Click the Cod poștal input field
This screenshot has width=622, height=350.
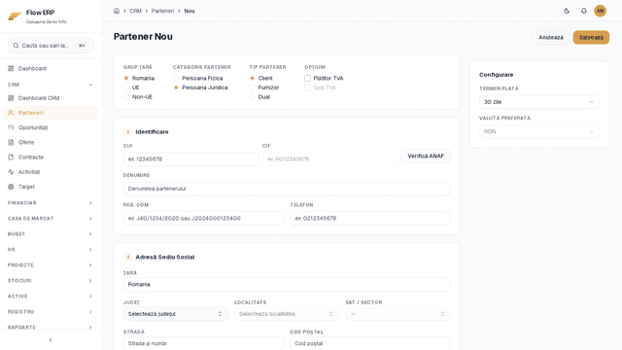click(x=370, y=343)
